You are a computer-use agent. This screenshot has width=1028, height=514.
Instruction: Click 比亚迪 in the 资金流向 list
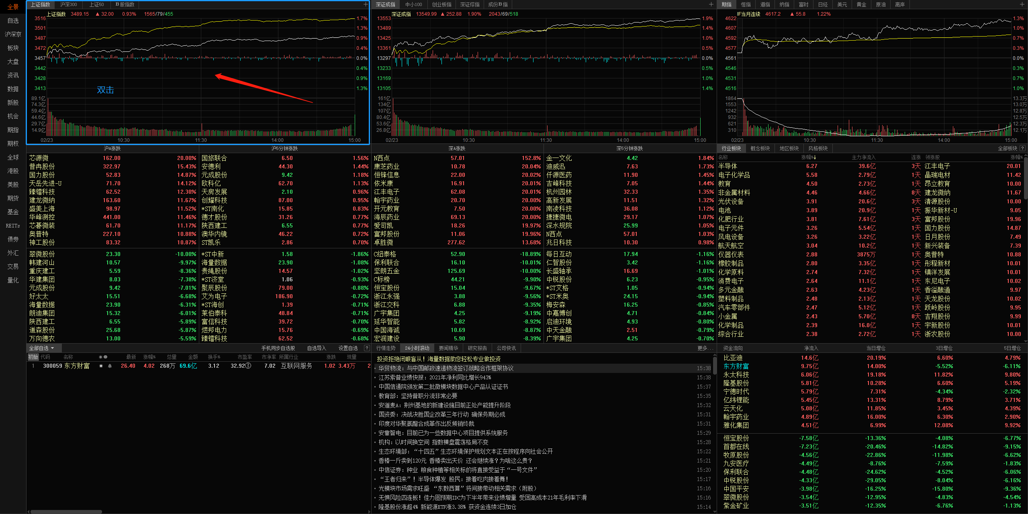coord(733,358)
